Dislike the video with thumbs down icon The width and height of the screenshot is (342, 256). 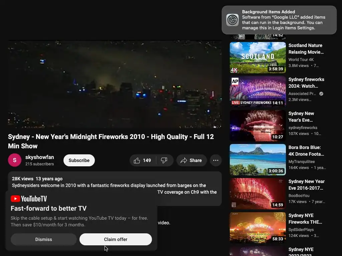[x=164, y=160]
